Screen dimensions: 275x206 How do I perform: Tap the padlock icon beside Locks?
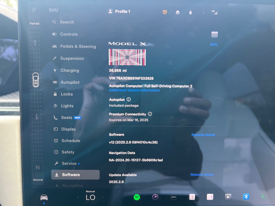(55, 94)
